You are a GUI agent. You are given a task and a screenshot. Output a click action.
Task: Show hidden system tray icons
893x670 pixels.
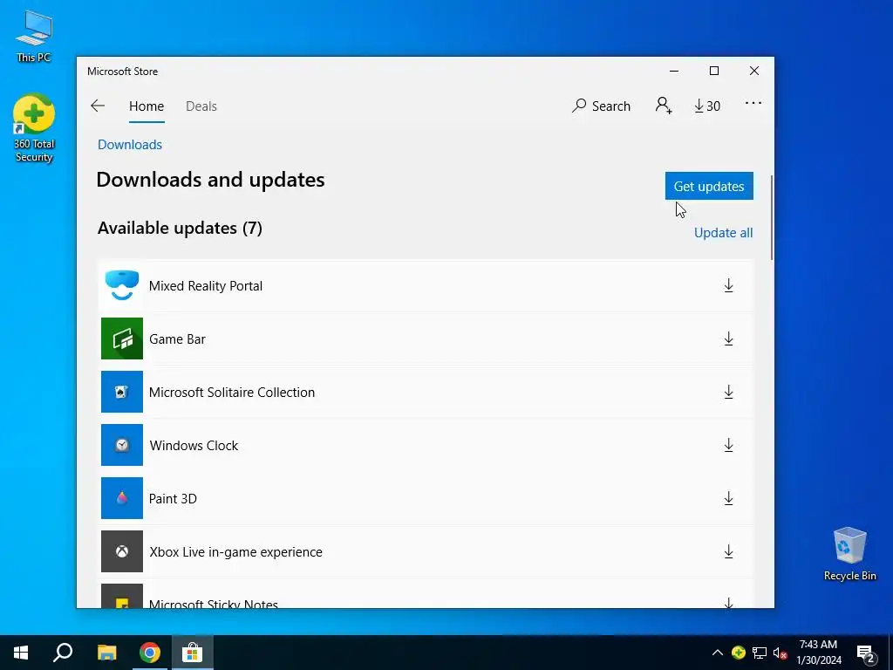point(717,653)
